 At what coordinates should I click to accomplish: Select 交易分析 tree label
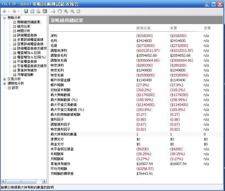coord(14,79)
